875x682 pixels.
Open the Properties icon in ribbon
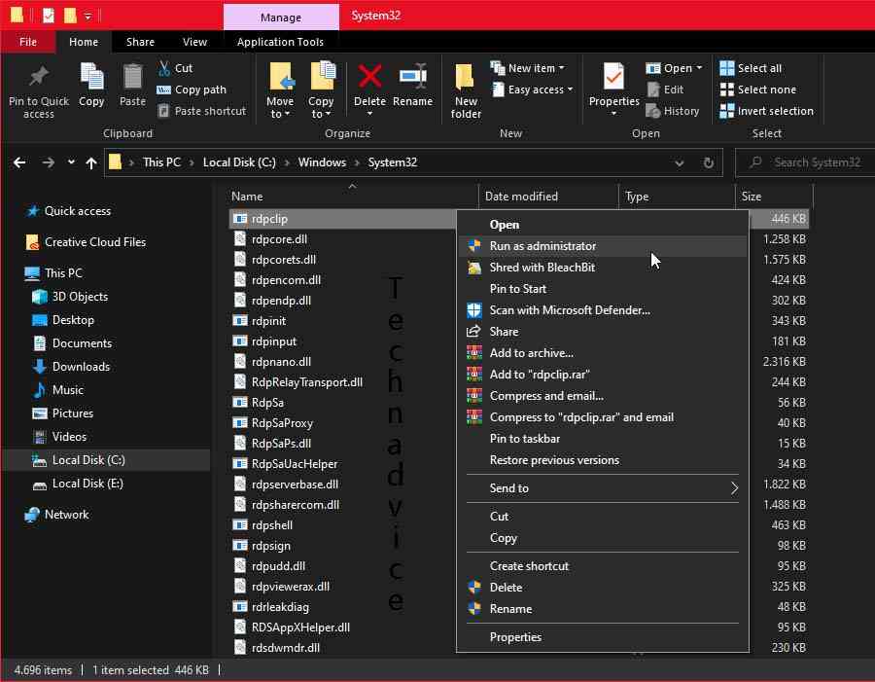click(x=613, y=77)
